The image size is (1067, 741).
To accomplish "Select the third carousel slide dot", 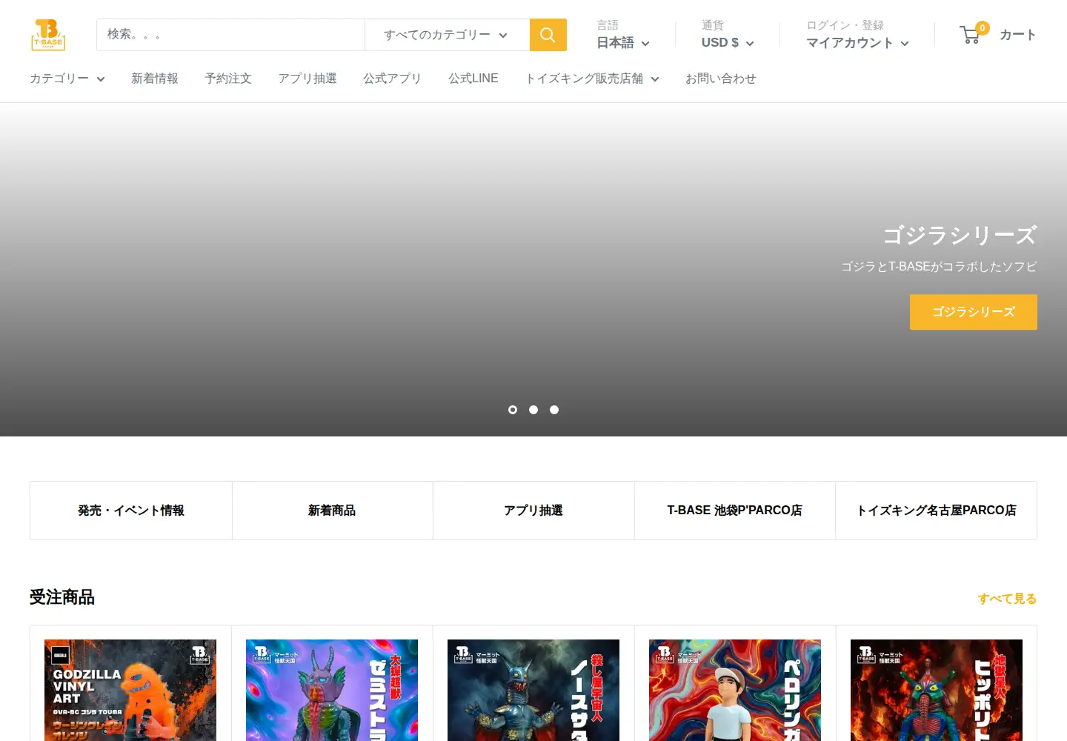I will [554, 410].
